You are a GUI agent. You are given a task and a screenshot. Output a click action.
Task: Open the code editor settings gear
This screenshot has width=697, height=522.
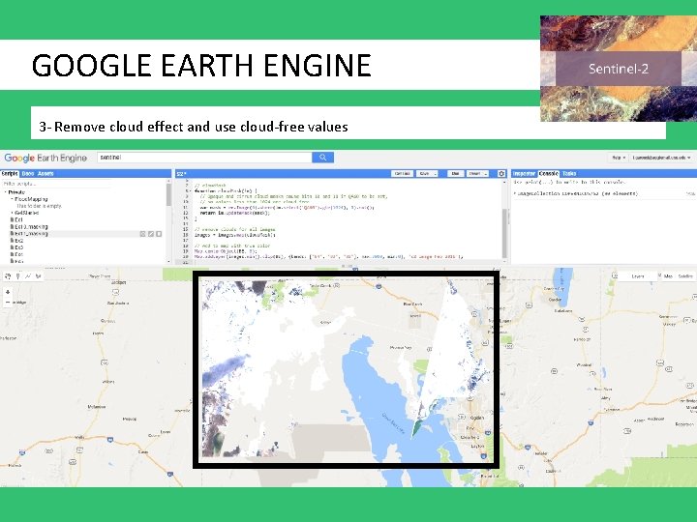[501, 174]
